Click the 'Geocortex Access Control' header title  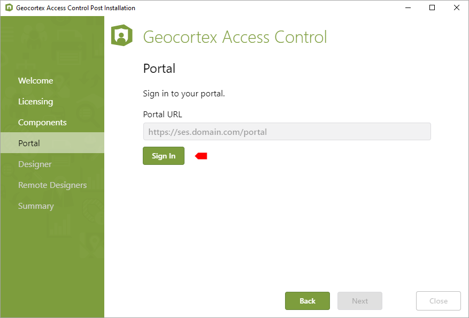(235, 37)
